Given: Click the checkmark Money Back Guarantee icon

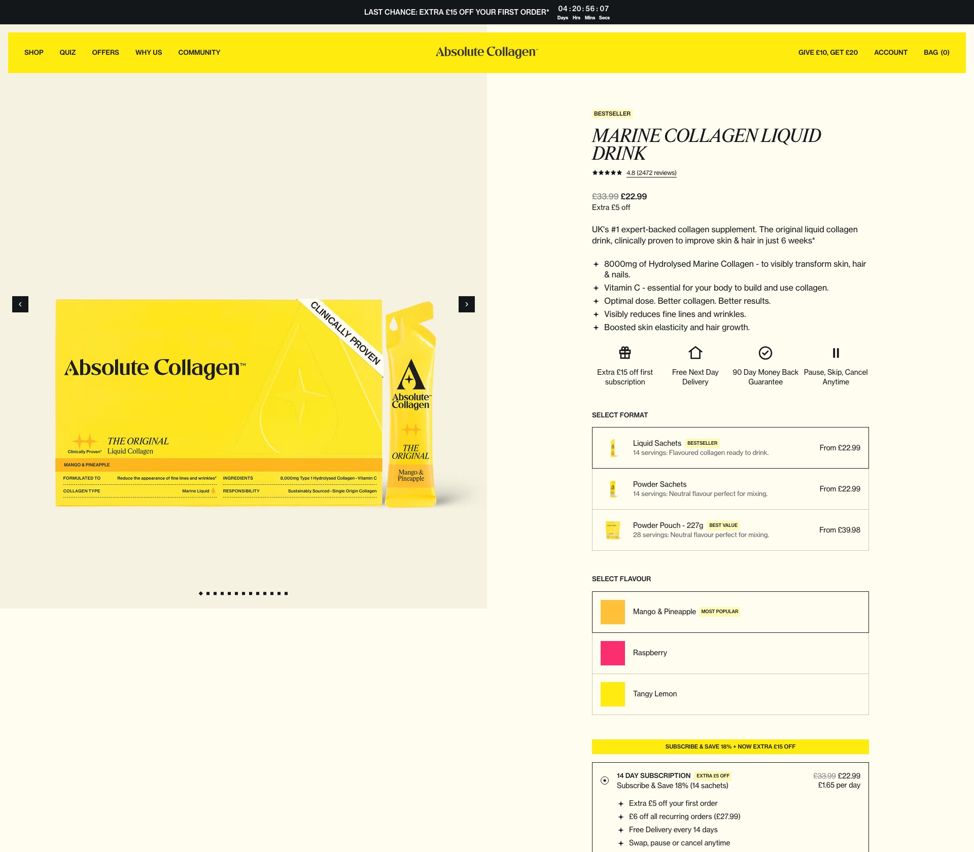Looking at the screenshot, I should click(x=766, y=352).
